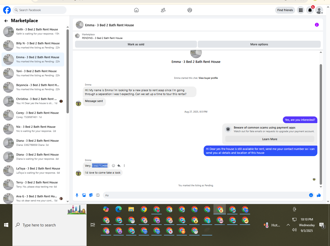Image resolution: width=330 pixels, height=246 pixels.
Task: Click Learn More on scam warning
Action: click(x=270, y=139)
